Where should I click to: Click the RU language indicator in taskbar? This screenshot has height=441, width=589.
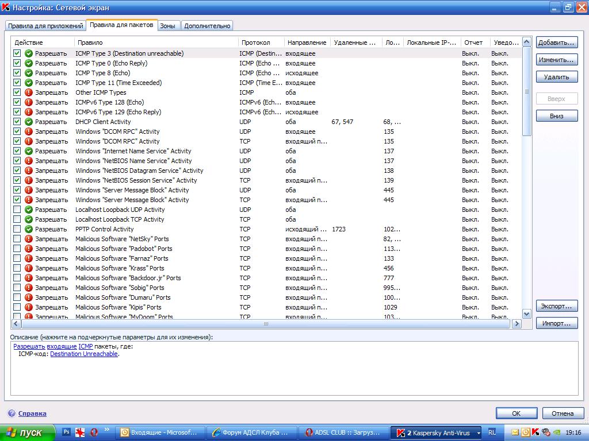[492, 432]
